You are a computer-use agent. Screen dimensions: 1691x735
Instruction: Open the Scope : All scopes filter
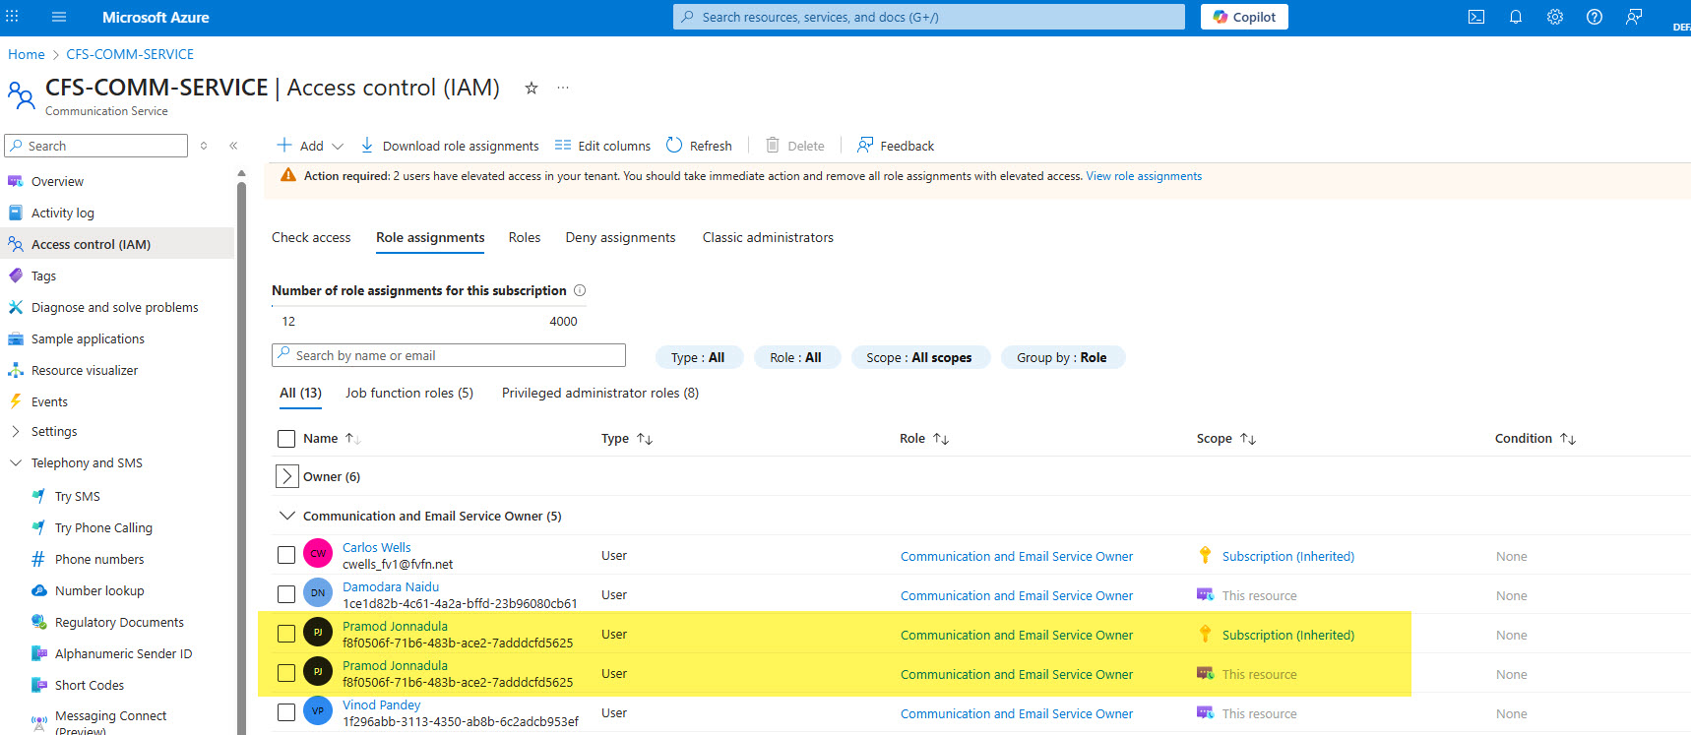pyautogui.click(x=919, y=357)
